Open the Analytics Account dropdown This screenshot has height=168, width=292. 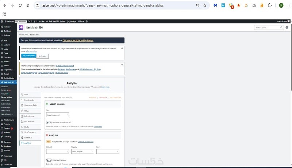[x=58, y=152]
